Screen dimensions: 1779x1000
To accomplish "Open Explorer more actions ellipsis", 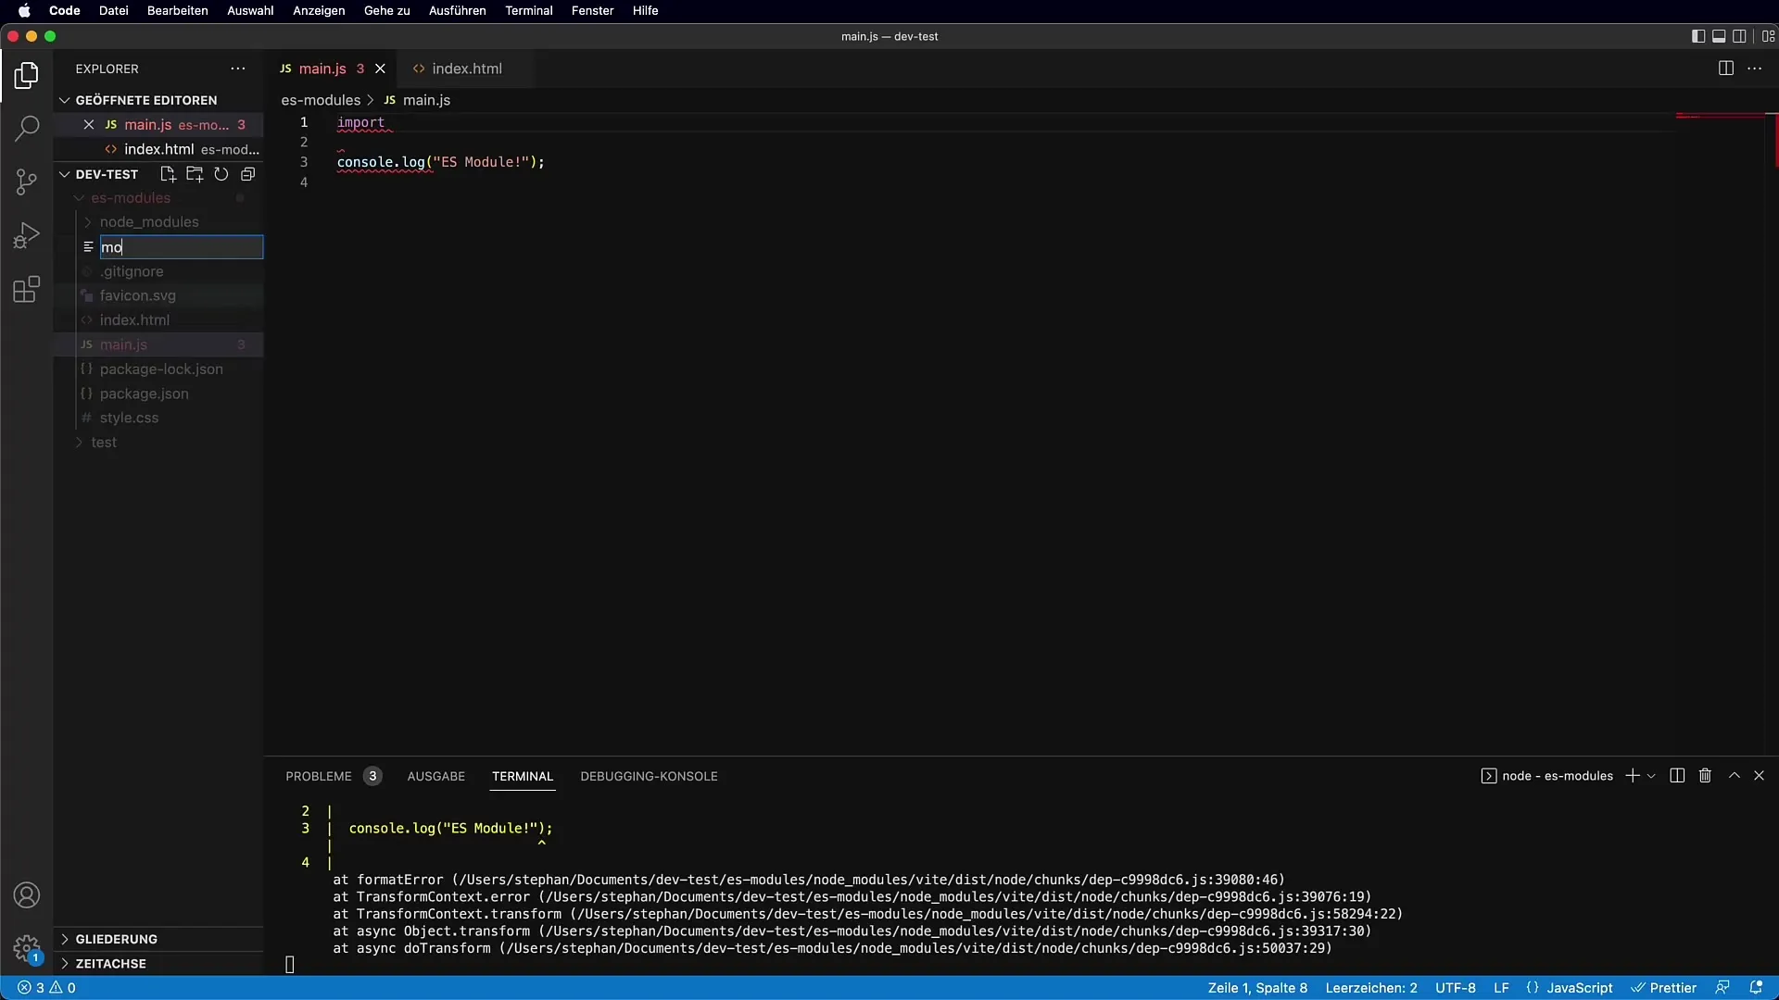I will (238, 69).
